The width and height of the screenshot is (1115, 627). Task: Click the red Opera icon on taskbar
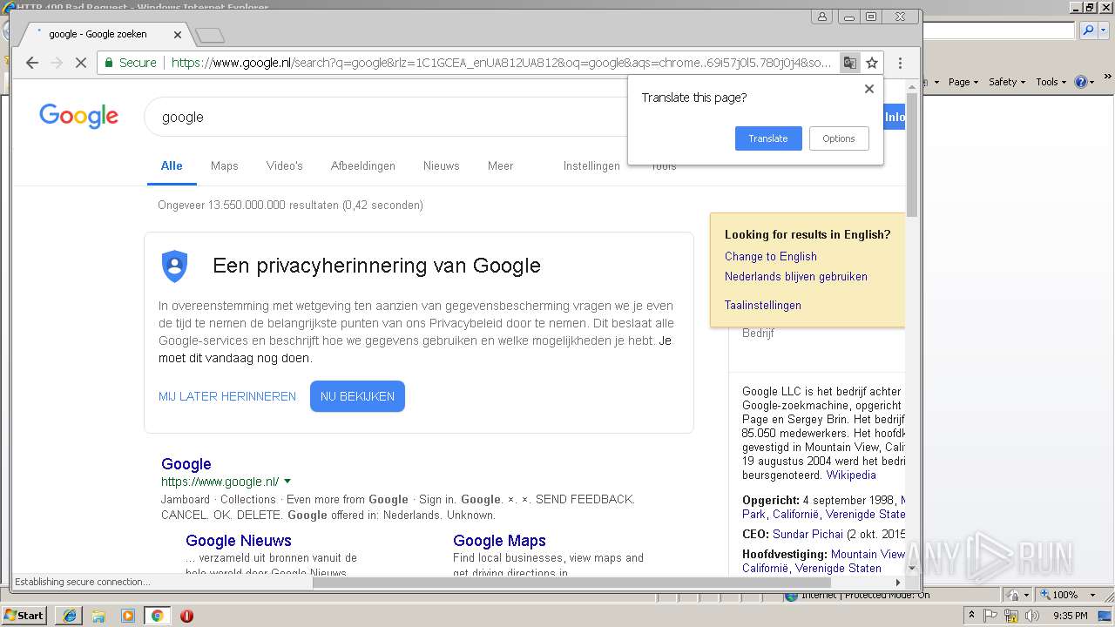[186, 616]
